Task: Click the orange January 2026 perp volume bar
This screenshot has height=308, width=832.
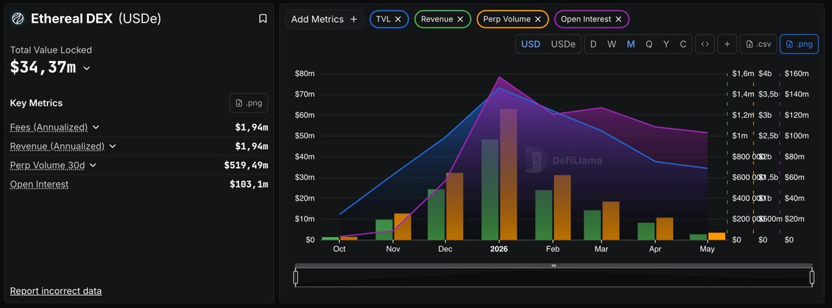Action: click(508, 174)
